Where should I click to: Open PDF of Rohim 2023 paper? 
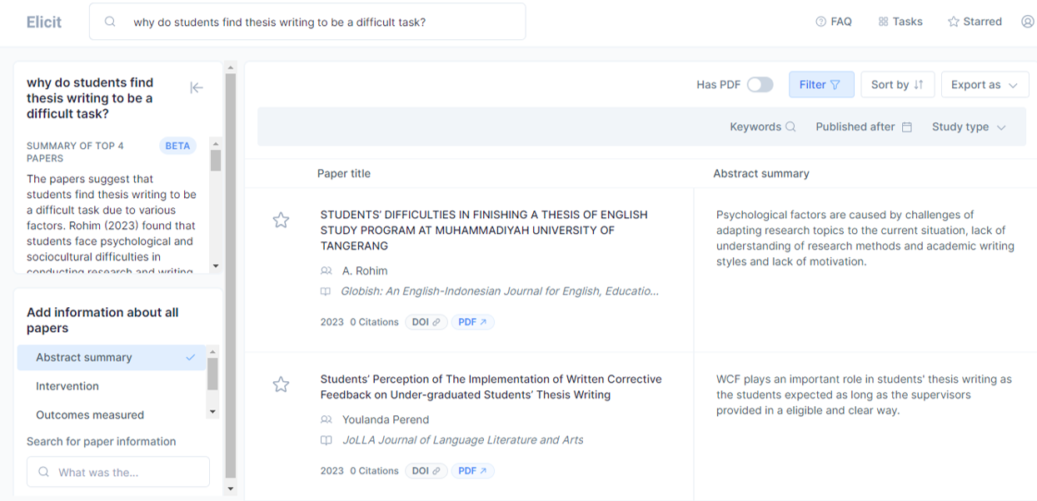point(472,322)
